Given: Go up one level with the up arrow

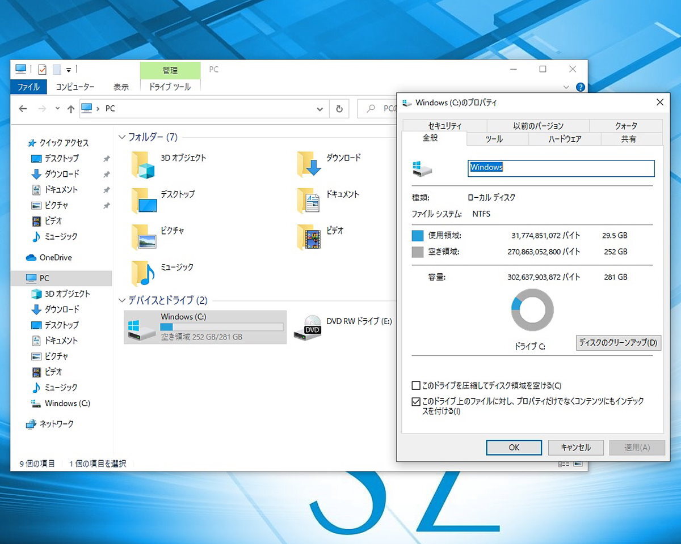Looking at the screenshot, I should tap(71, 109).
